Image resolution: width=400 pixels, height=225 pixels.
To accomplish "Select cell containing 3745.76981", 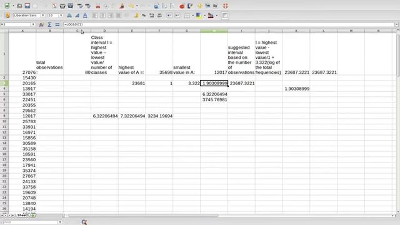I will click(214, 100).
